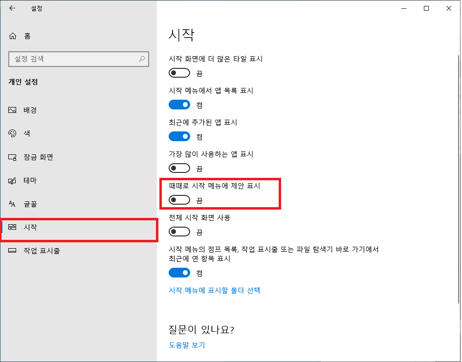Image resolution: width=462 pixels, height=362 pixels.
Task: Open 시작 메뉴에 표시할 폴더 선택 link
Action: 214,291
